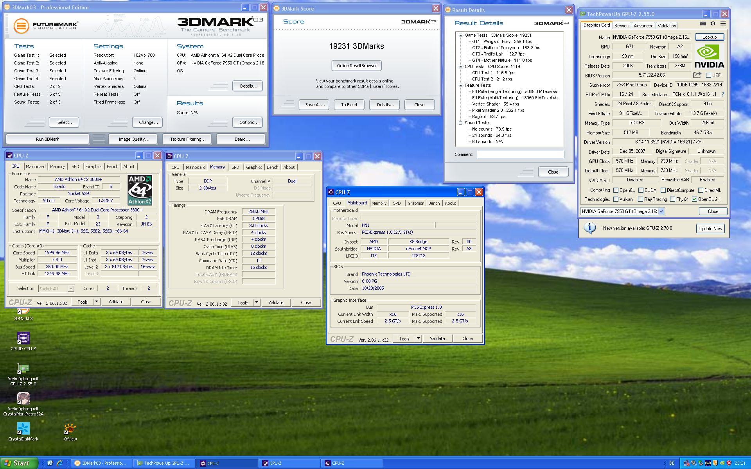This screenshot has height=469, width=751.
Task: Select the GPU-Z.2.55.0 shortcut desktop icon
Action: (x=23, y=374)
